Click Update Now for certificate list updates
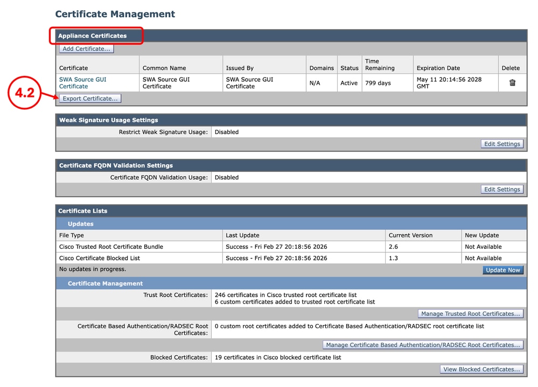538x387 pixels. pyautogui.click(x=503, y=270)
